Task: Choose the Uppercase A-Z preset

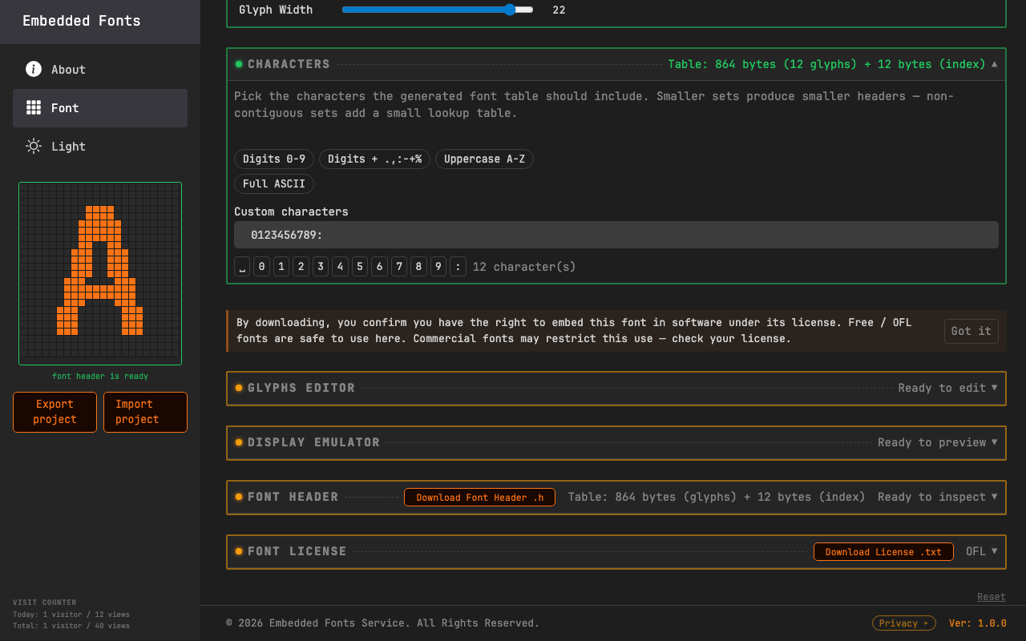Action: pos(484,159)
